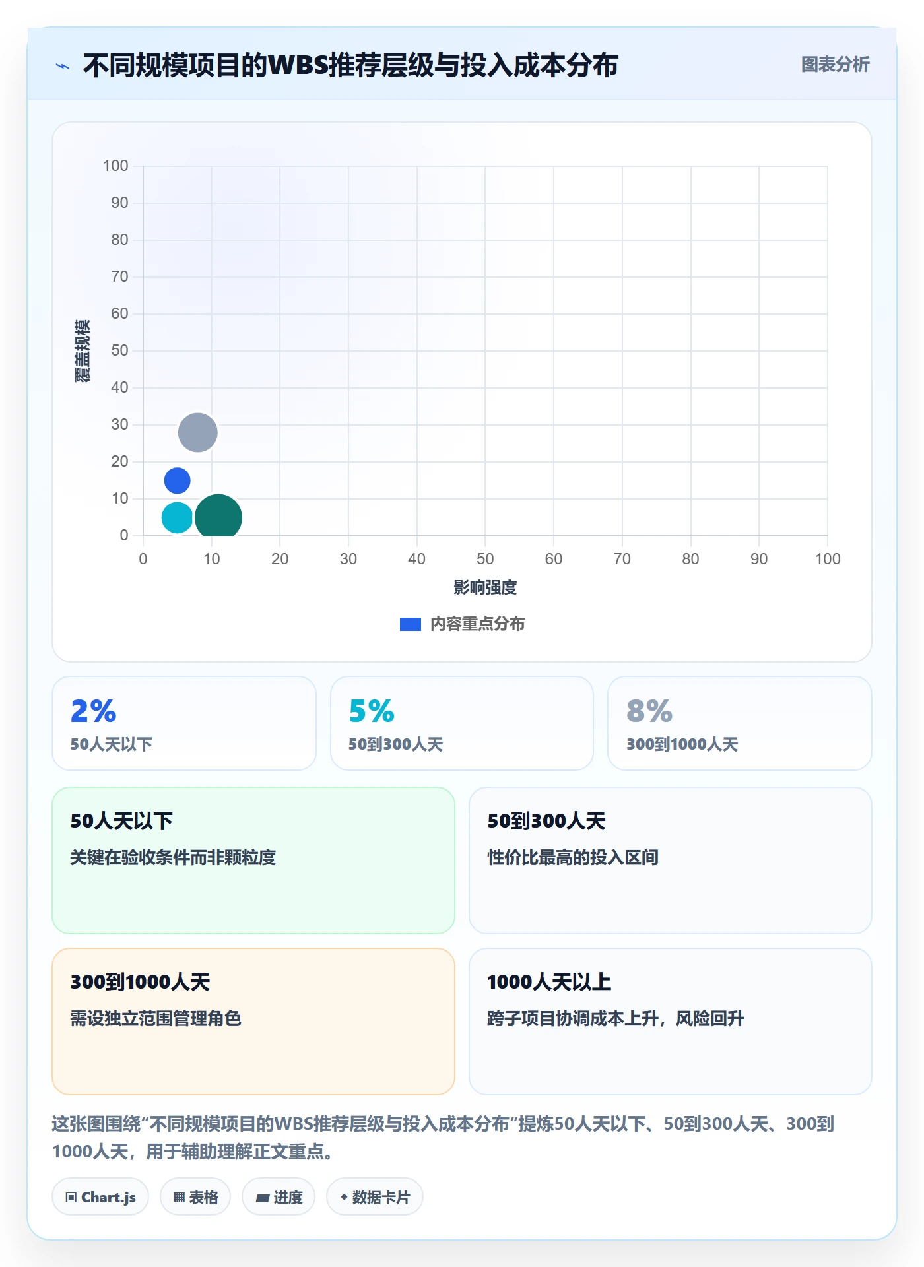Select the Chart.js tag

(x=100, y=1196)
